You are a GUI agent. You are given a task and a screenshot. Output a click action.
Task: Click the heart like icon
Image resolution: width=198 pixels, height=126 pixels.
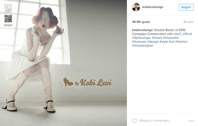(134, 121)
